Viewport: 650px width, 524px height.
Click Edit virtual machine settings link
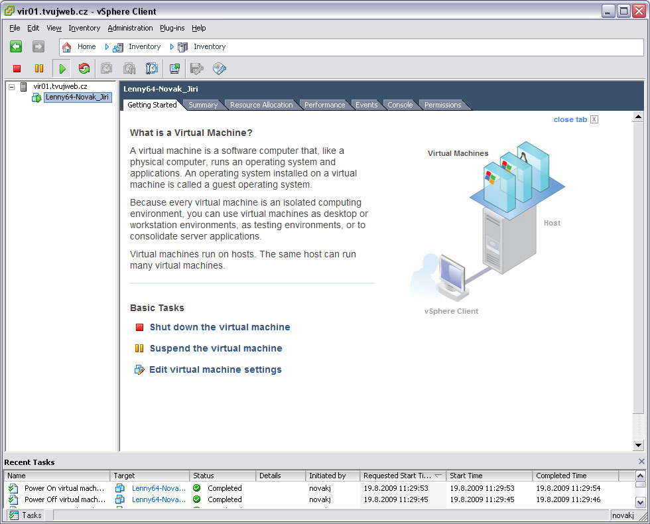pyautogui.click(x=216, y=369)
